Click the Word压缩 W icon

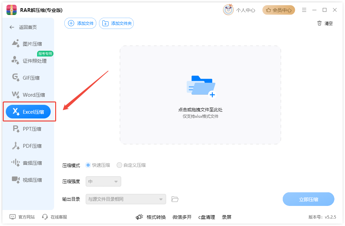point(16,95)
